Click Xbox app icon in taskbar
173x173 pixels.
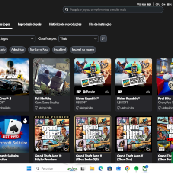click(x=145, y=168)
